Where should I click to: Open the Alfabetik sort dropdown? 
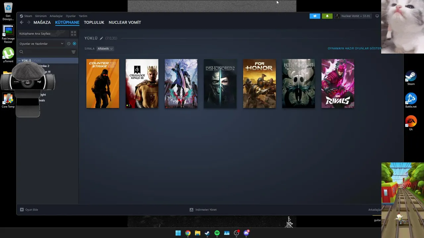pyautogui.click(x=105, y=49)
